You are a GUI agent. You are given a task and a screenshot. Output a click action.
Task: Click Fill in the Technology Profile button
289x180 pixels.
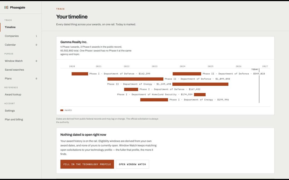coord(87,164)
